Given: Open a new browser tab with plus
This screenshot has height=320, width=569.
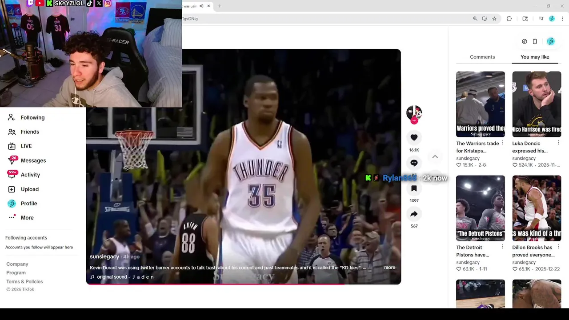Looking at the screenshot, I should (x=219, y=6).
